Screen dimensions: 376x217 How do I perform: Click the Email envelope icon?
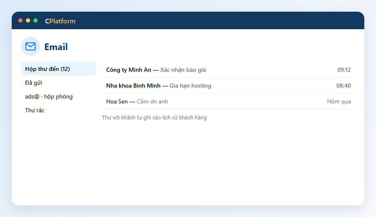[30, 46]
